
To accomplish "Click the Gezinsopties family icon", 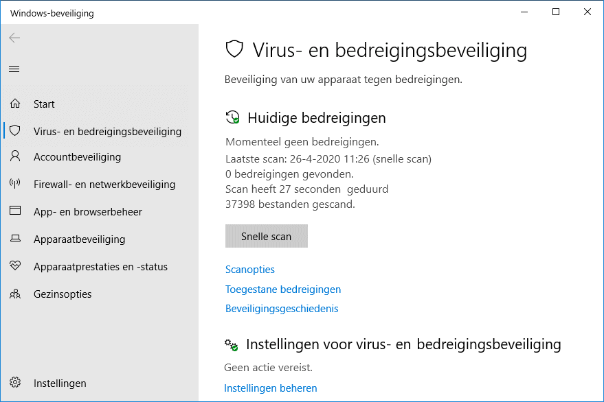I will [15, 294].
